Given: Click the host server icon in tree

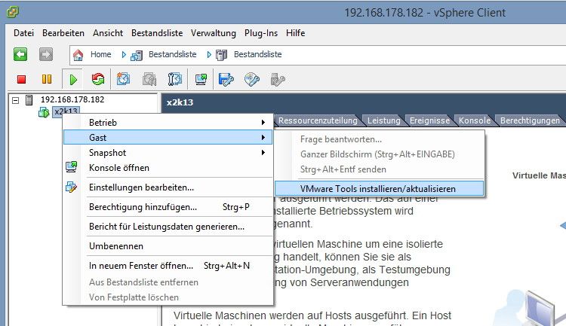Looking at the screenshot, I should coord(29,100).
